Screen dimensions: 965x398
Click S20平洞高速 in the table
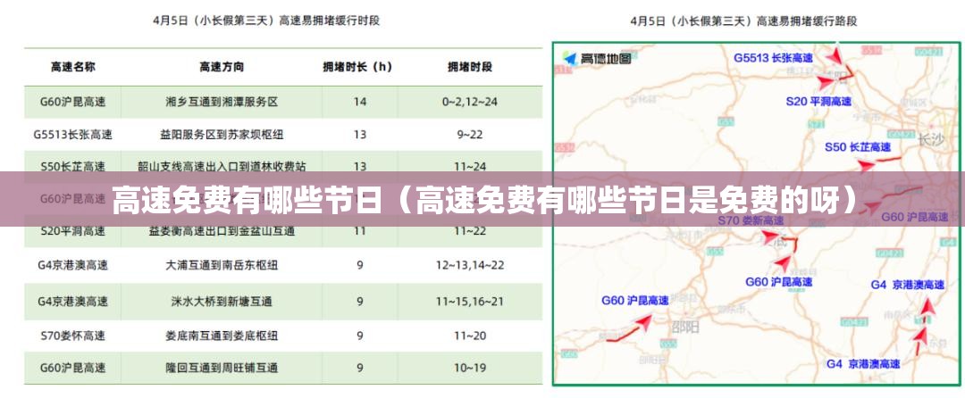[x=72, y=231]
